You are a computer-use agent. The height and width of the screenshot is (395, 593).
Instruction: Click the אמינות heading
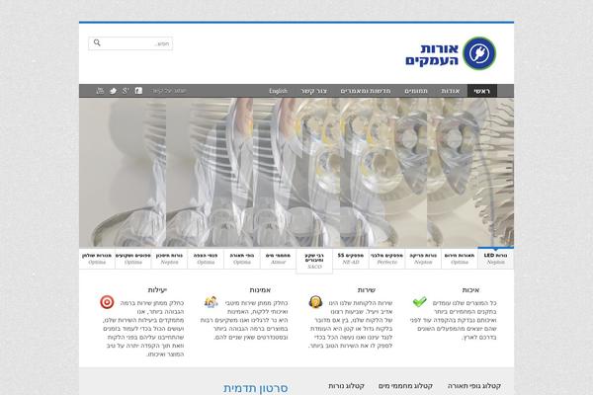[260, 290]
